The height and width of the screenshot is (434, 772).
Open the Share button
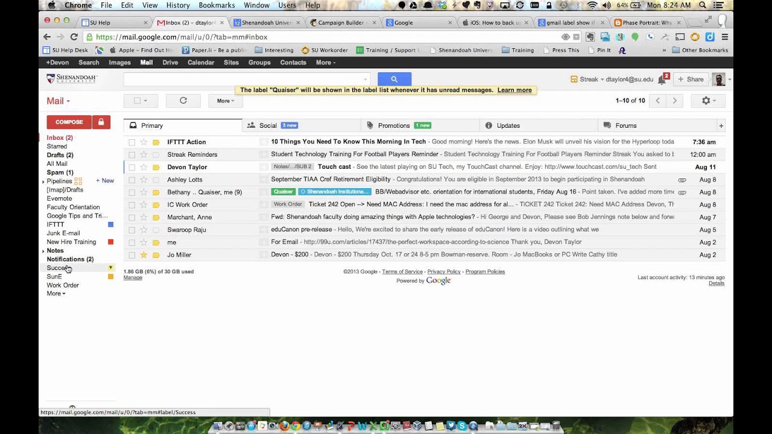point(690,79)
